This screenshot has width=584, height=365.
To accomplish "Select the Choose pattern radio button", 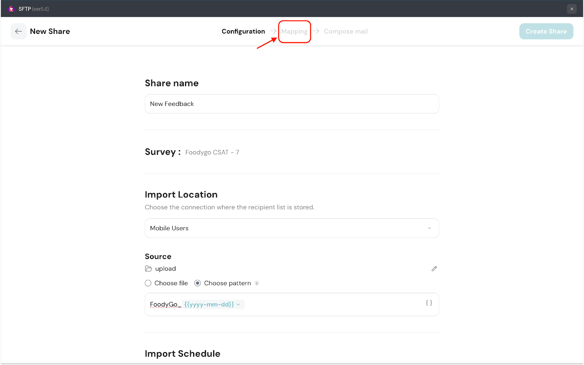I will click(197, 283).
